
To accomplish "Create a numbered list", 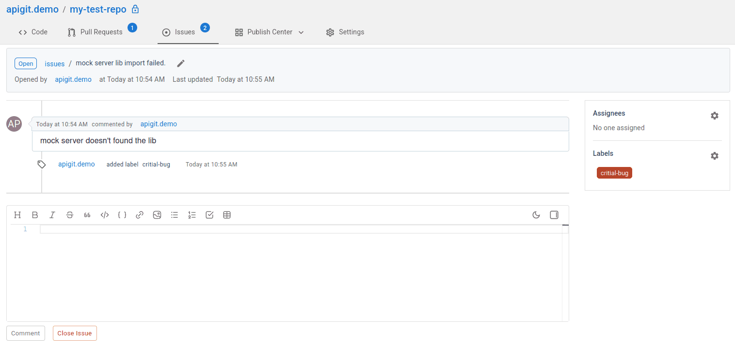I will pyautogui.click(x=192, y=215).
